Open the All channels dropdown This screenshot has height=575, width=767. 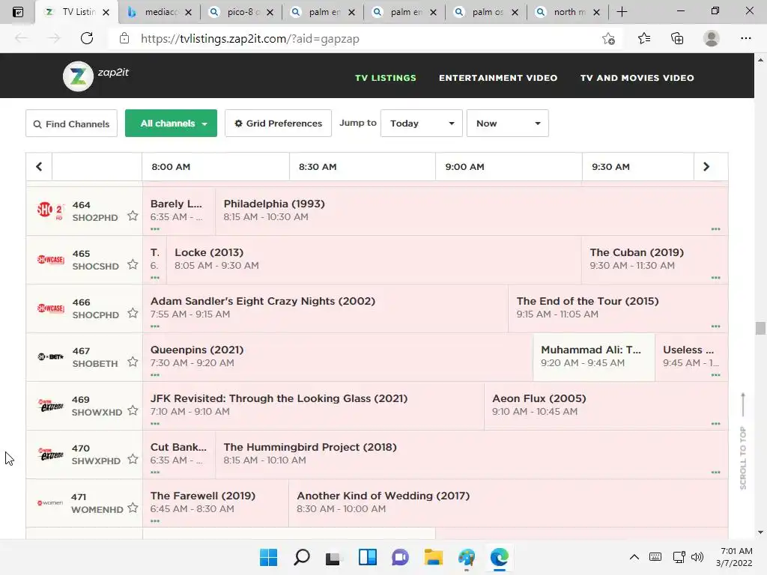tap(171, 124)
